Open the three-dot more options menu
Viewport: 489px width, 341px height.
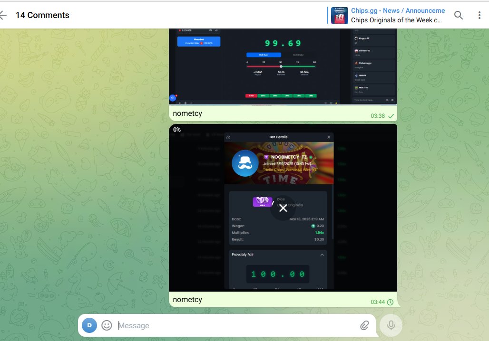click(479, 15)
